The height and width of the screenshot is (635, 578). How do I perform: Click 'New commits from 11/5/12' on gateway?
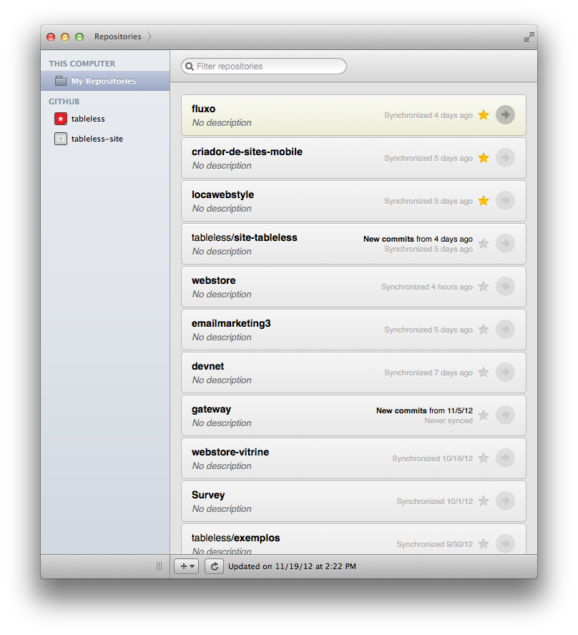pyautogui.click(x=424, y=410)
